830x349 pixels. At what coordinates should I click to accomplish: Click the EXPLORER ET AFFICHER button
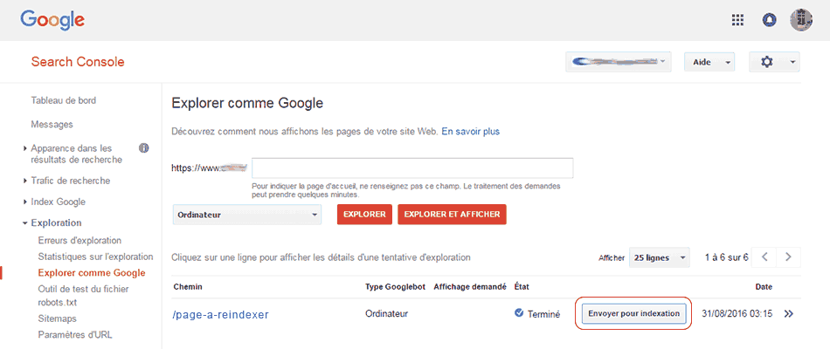click(452, 215)
